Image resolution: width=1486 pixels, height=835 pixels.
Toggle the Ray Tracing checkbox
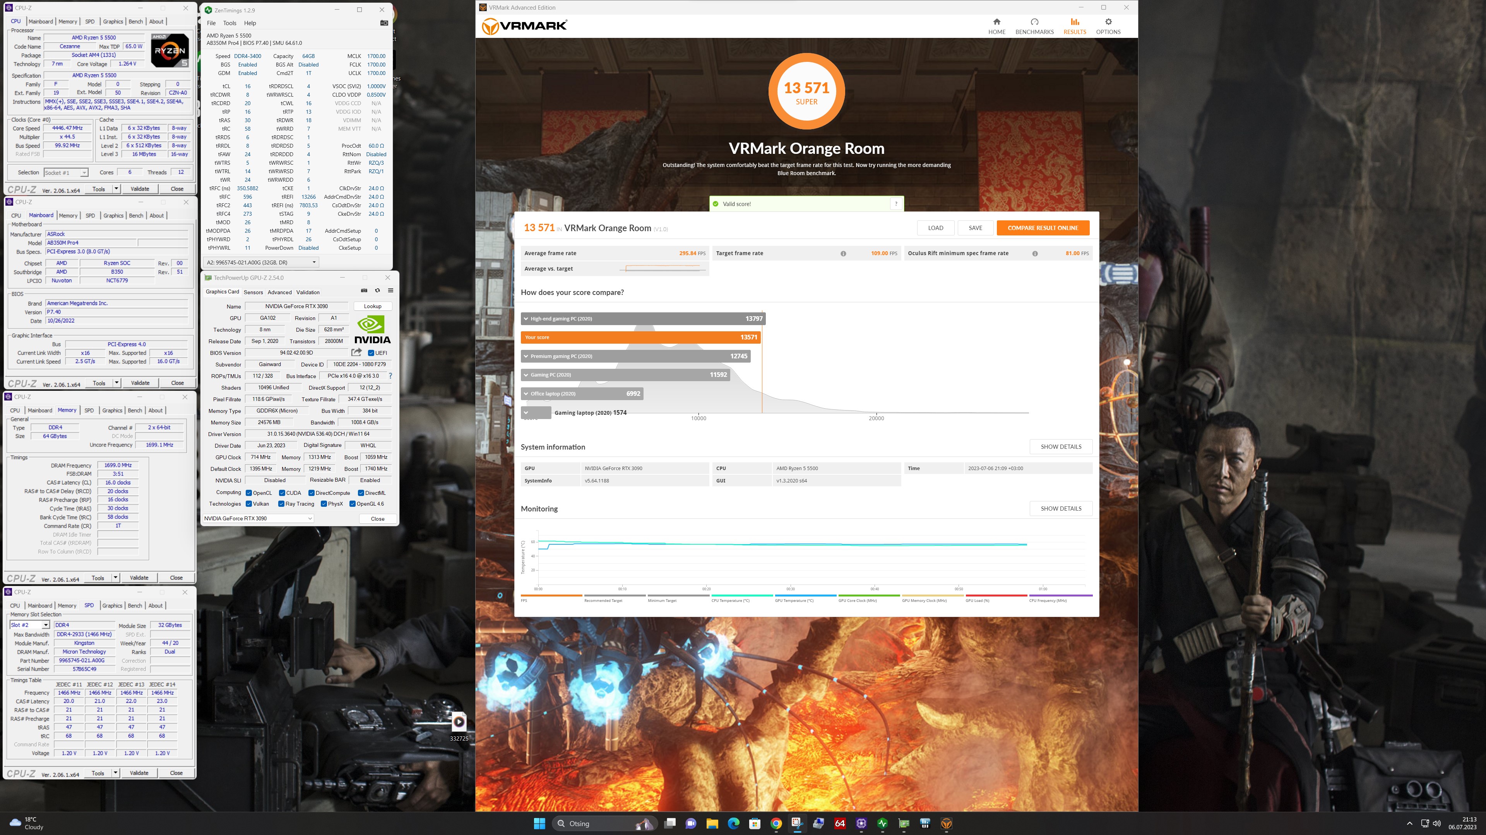click(281, 504)
